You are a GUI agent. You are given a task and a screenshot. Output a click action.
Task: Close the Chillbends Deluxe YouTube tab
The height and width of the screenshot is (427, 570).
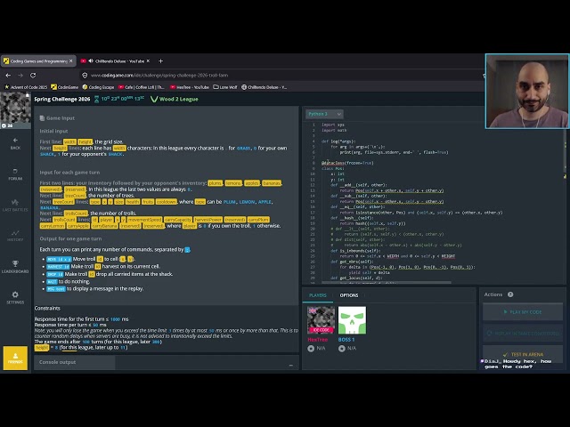148,61
